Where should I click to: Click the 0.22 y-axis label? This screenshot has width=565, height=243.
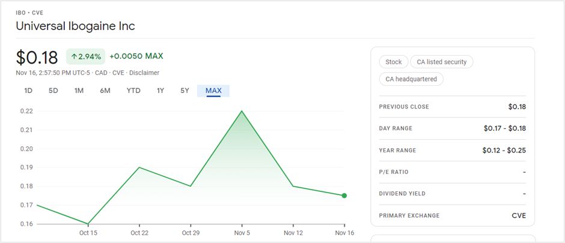pyautogui.click(x=26, y=111)
